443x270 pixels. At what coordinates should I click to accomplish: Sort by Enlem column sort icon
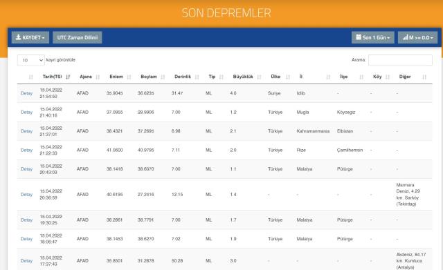(x=129, y=77)
